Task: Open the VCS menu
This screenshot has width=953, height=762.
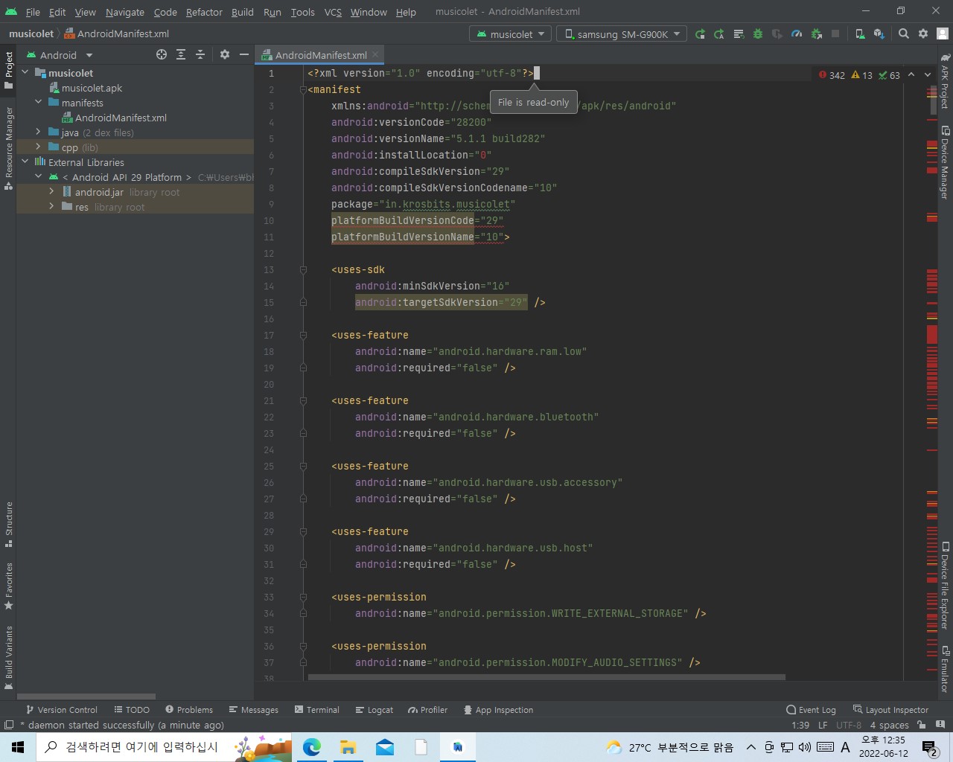Action: (x=333, y=12)
